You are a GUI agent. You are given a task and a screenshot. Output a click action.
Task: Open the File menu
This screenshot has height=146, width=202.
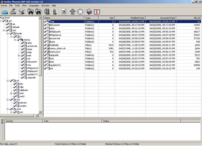(x=11, y=6)
